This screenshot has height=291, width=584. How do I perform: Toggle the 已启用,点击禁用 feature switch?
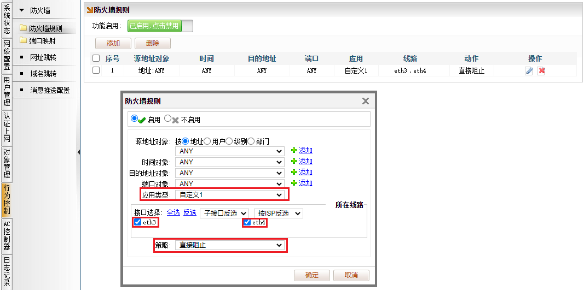(160, 26)
